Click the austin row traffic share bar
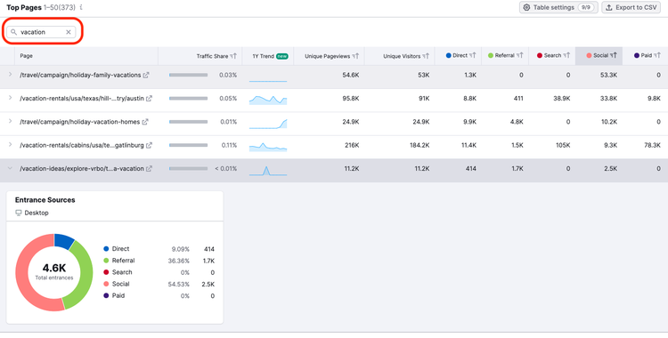 tap(188, 99)
